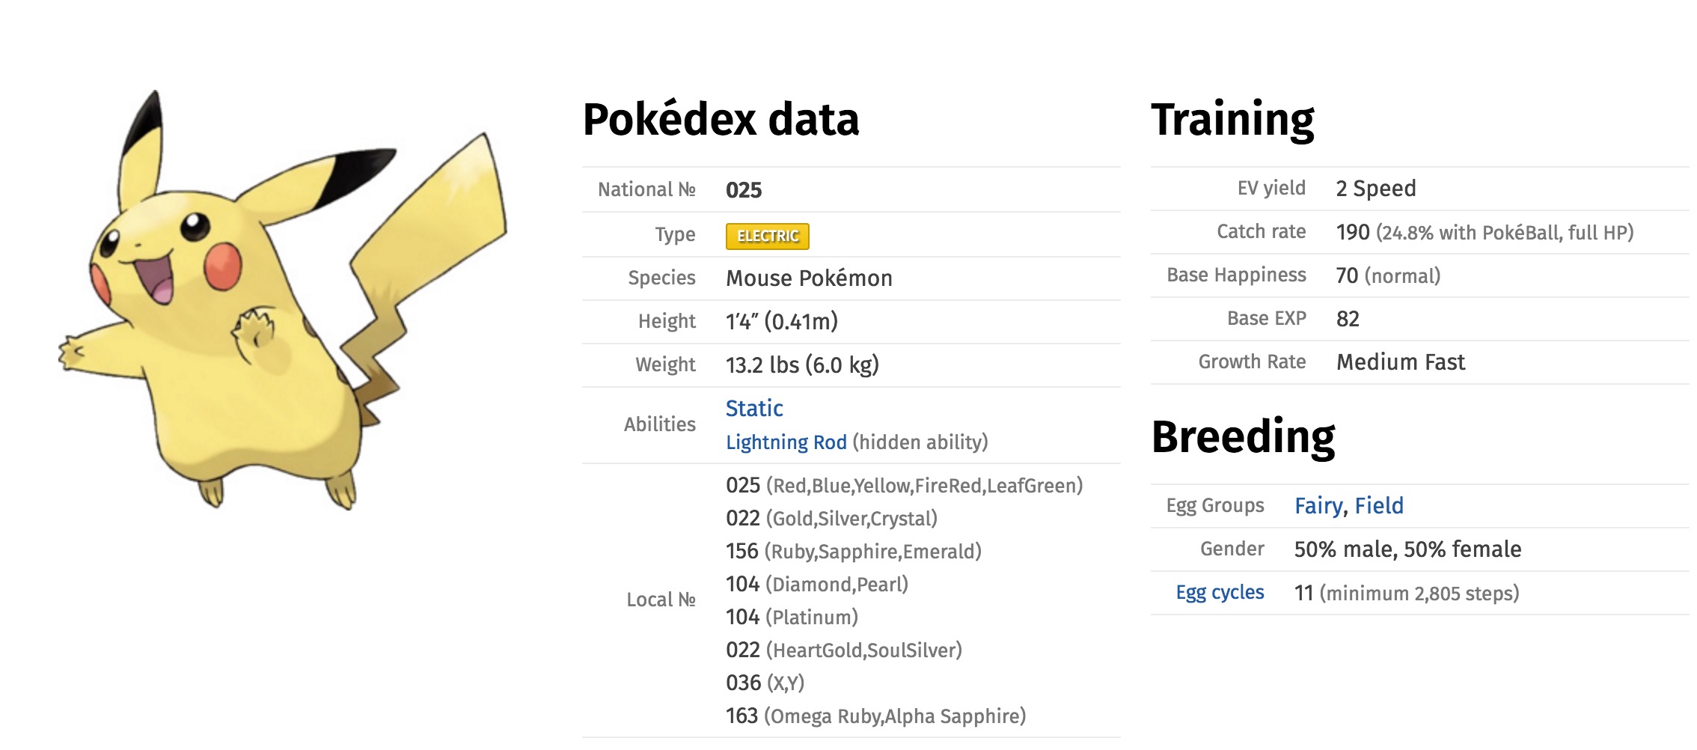This screenshot has width=1697, height=750.
Task: Open the Lightning Rod hidden ability link
Action: (786, 442)
